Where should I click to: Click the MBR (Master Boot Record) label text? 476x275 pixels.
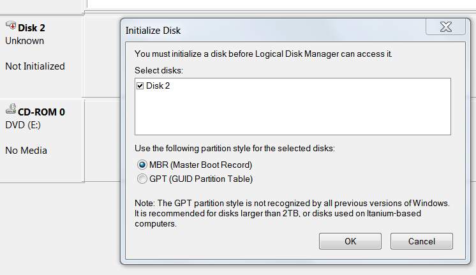point(200,165)
